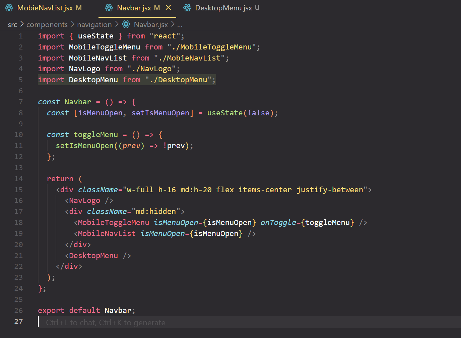Image resolution: width=461 pixels, height=338 pixels.
Task: Click export default Navbar statement
Action: [86, 311]
